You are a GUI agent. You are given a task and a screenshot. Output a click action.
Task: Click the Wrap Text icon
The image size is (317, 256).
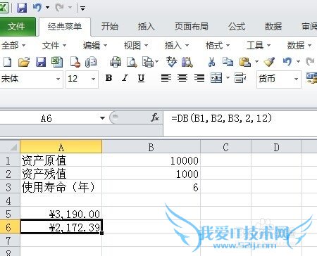click(x=240, y=78)
